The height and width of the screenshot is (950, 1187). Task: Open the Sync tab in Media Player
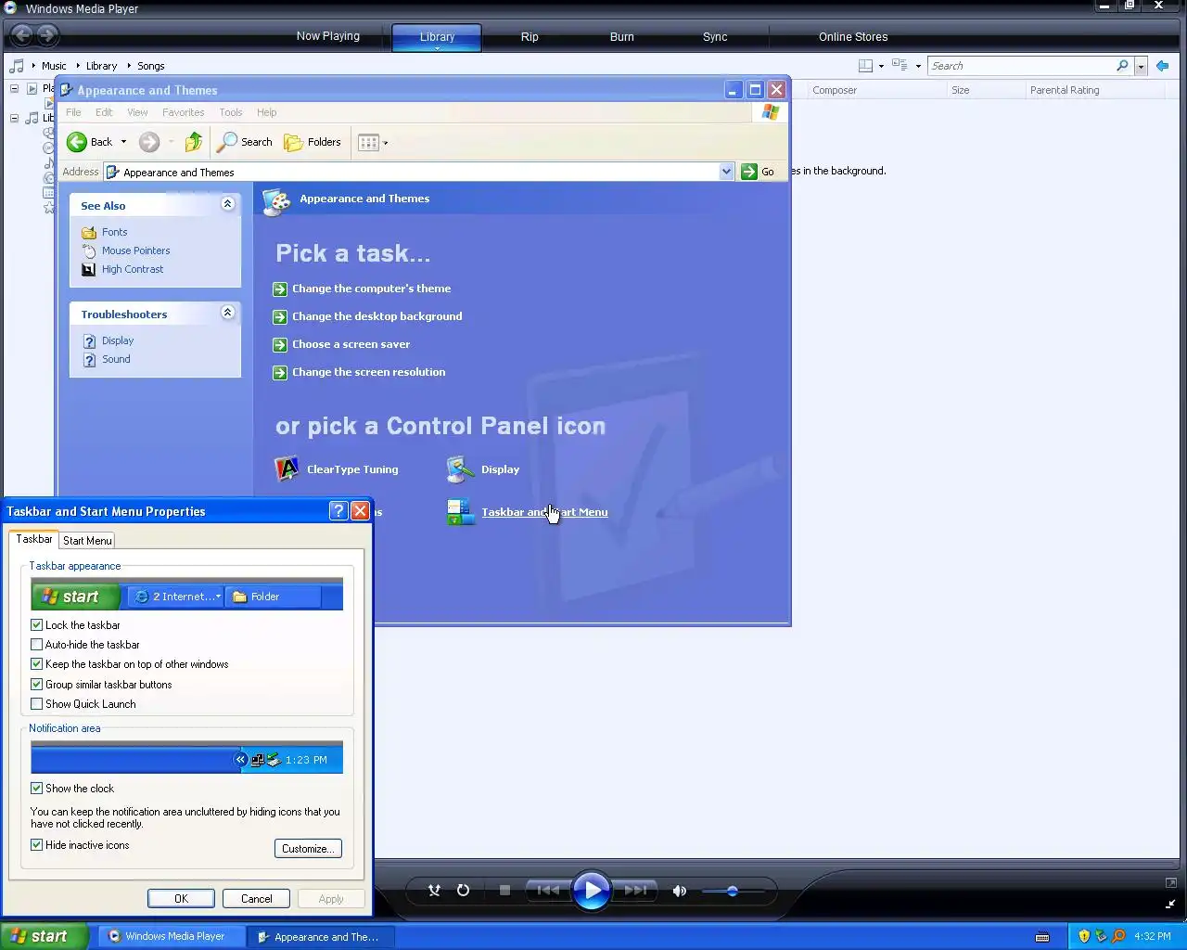coord(715,37)
